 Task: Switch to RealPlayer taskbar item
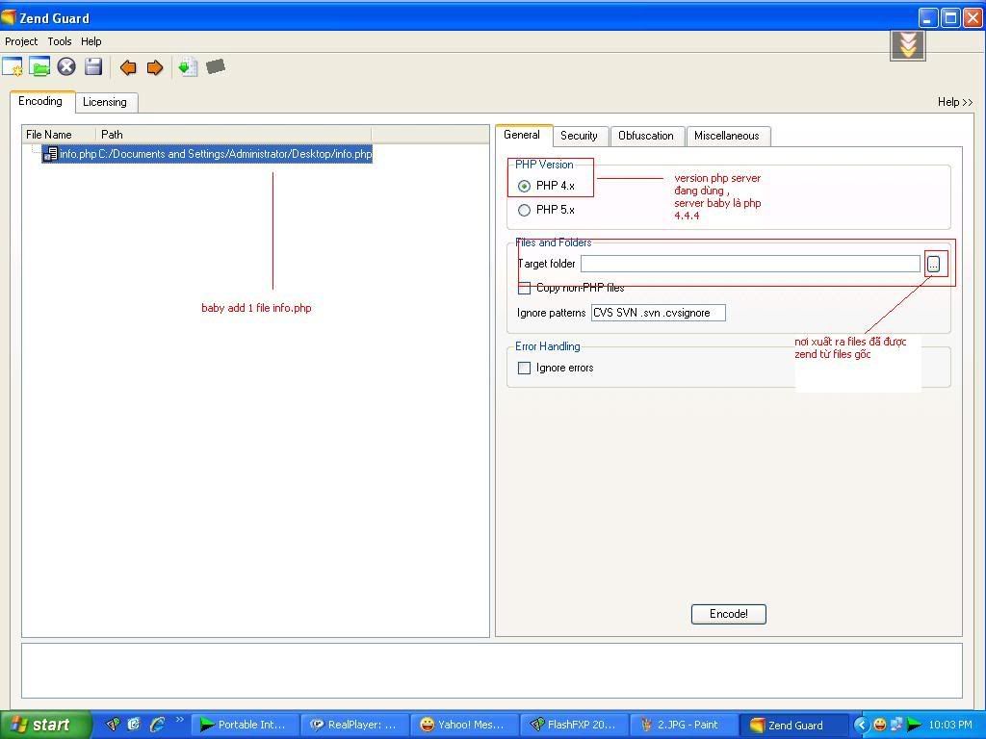[x=354, y=725]
